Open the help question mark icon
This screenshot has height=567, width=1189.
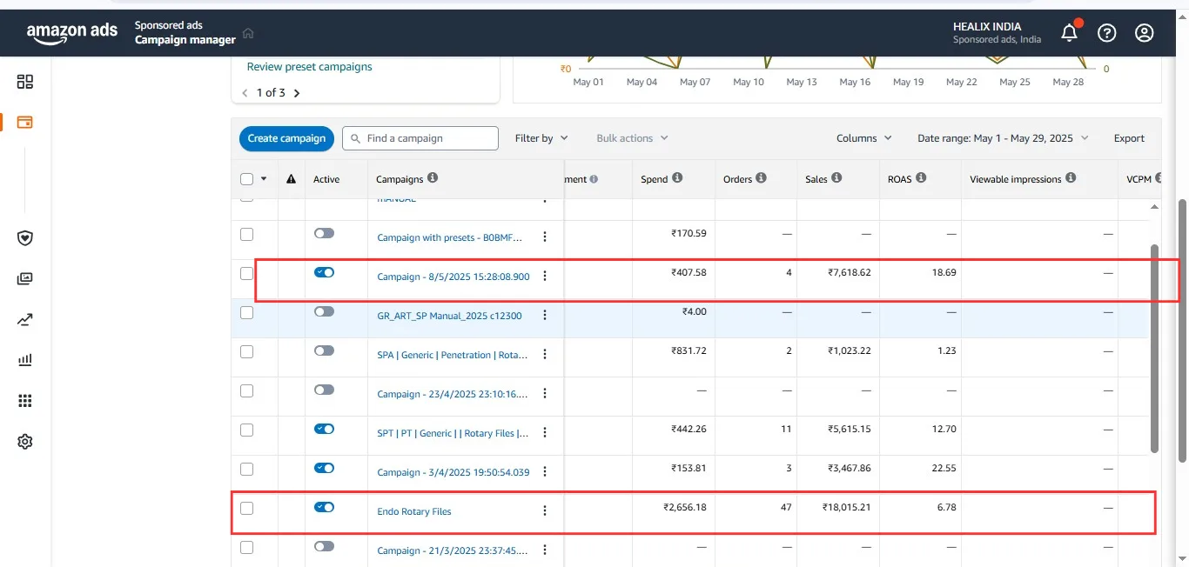click(x=1107, y=33)
